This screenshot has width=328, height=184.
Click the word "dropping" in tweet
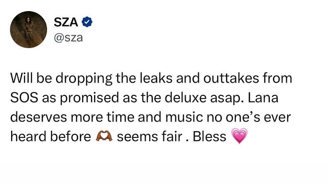pyautogui.click(x=84, y=79)
